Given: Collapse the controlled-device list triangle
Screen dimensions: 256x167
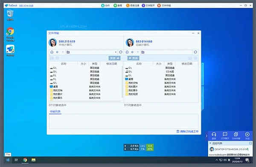Looking at the screenshot, I should coord(210,143).
